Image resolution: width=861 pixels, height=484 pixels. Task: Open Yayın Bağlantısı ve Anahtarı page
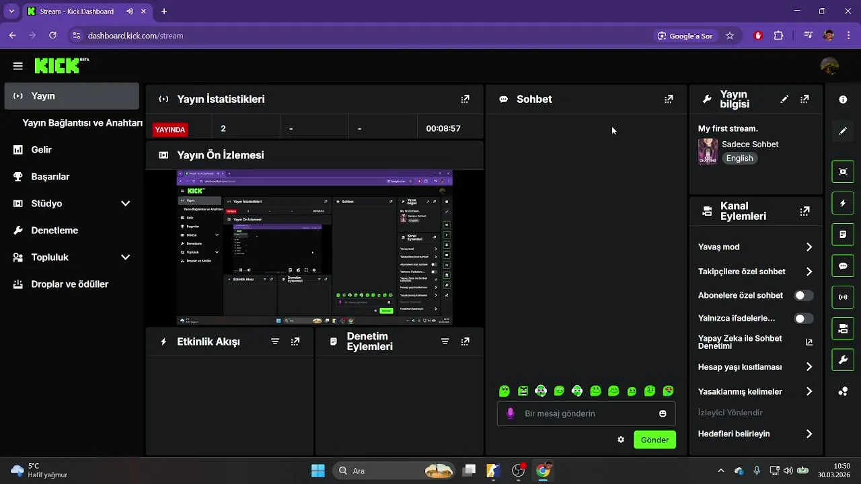pyautogui.click(x=82, y=123)
